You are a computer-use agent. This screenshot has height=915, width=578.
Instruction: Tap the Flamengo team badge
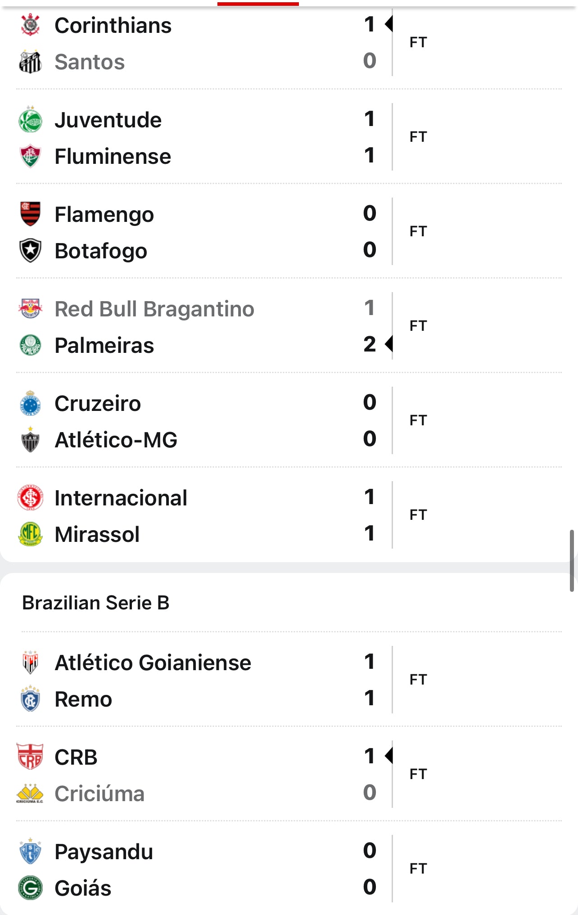pos(30,214)
